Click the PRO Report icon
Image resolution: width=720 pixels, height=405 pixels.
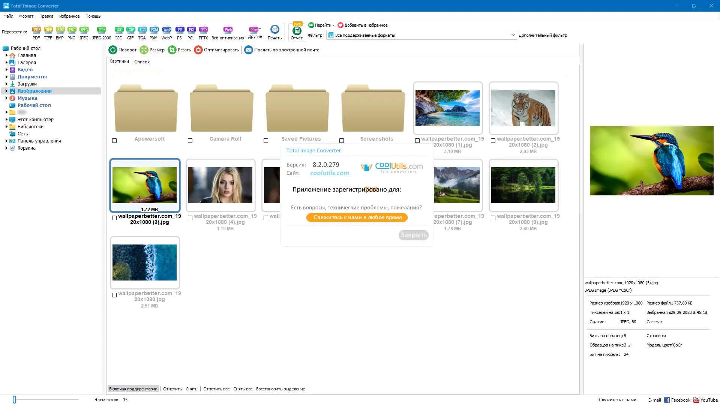click(297, 30)
